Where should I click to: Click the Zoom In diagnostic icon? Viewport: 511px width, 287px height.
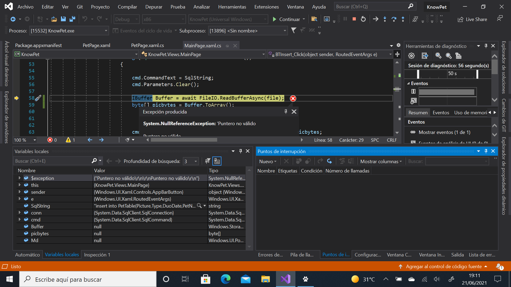point(438,56)
